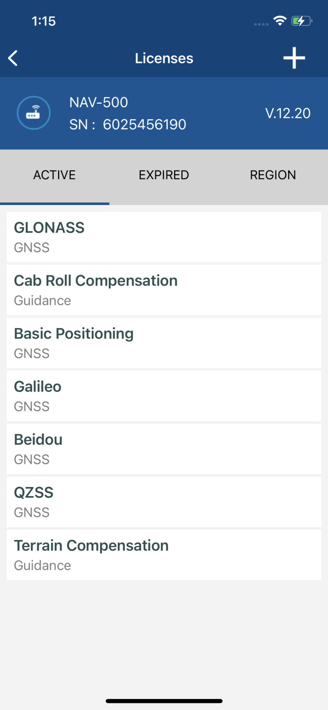Open the Cab Roll Compensation license
Screen dimensions: 328x710
coord(164,290)
